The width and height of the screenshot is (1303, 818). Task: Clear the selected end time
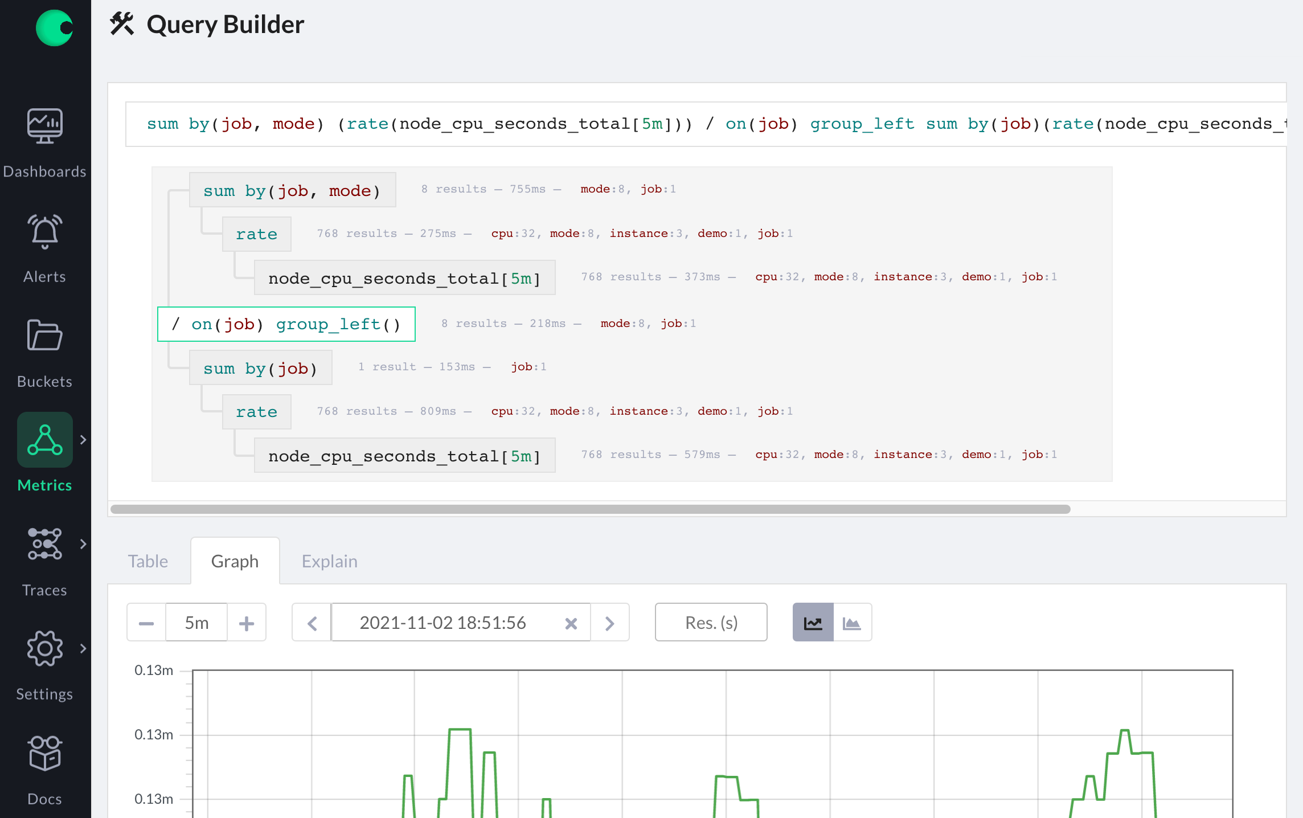click(x=571, y=623)
